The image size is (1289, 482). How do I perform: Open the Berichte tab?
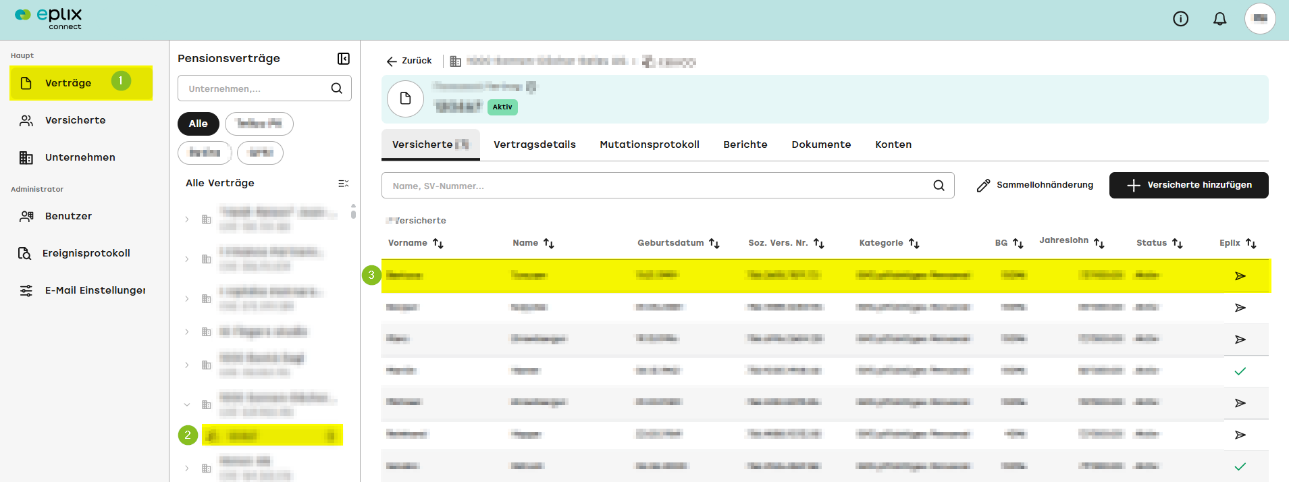(x=745, y=144)
